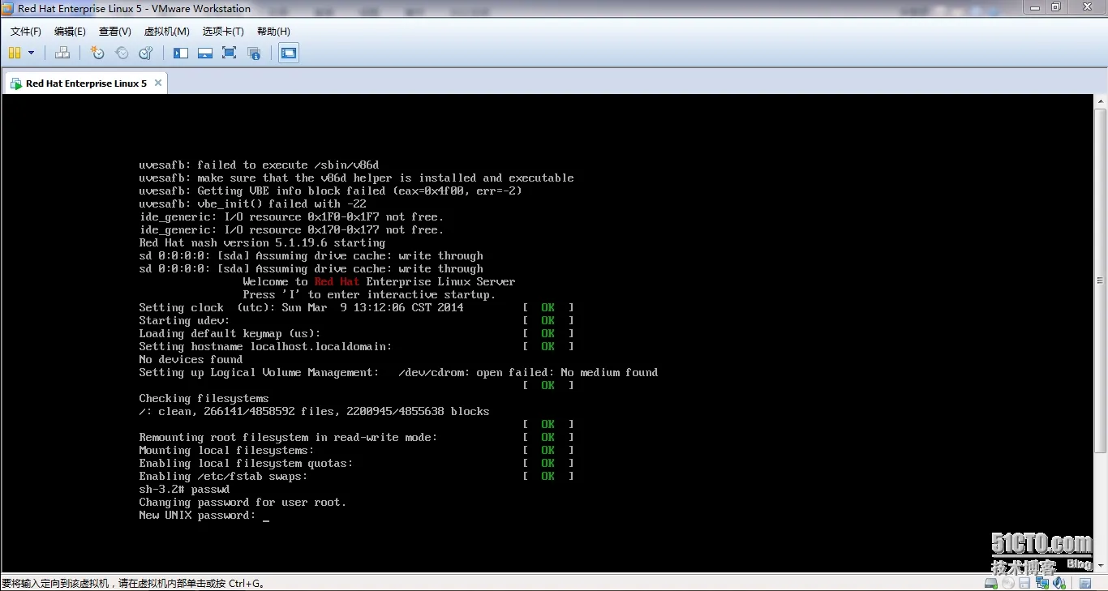Maximize the VMware Workstation window

pos(1055,7)
